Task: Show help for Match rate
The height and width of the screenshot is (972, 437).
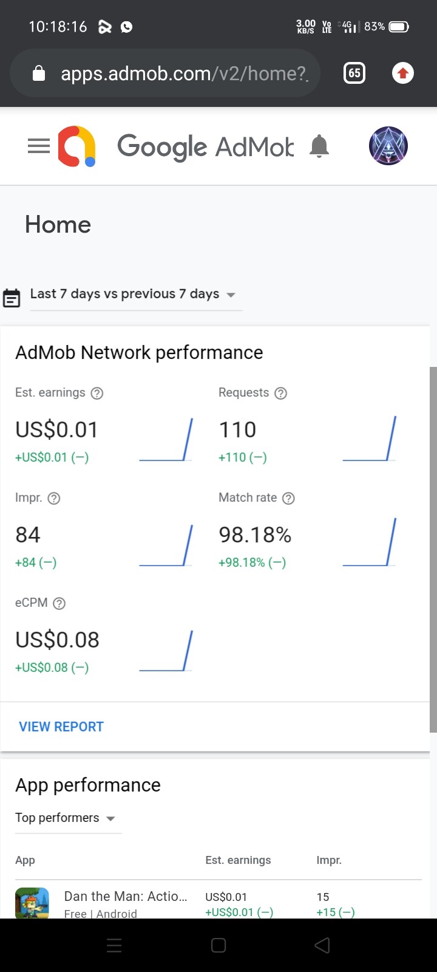Action: (x=289, y=499)
